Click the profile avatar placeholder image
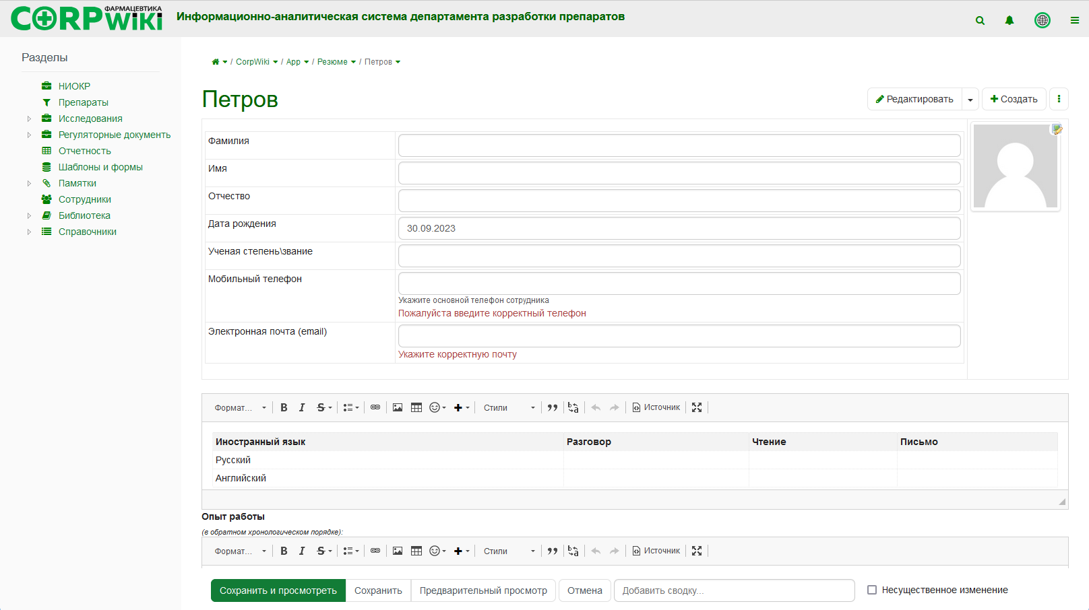 click(x=1016, y=166)
